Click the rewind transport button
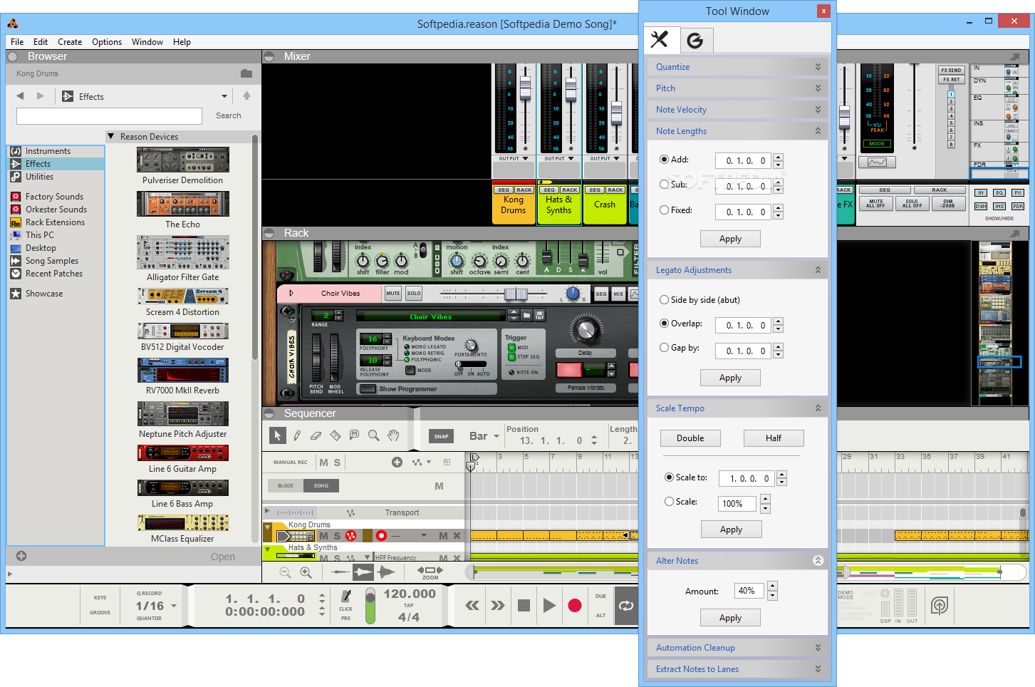This screenshot has height=687, width=1035. [x=472, y=606]
